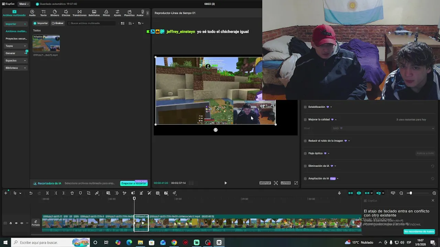440x247 pixels.
Task: Switch to the Audio tab
Action: coord(32,13)
